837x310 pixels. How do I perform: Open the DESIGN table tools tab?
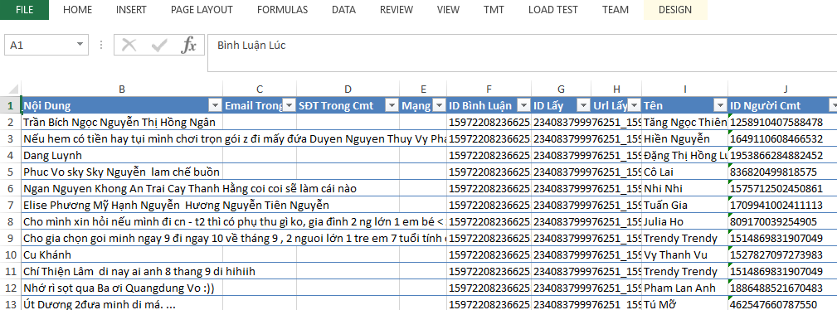point(675,10)
